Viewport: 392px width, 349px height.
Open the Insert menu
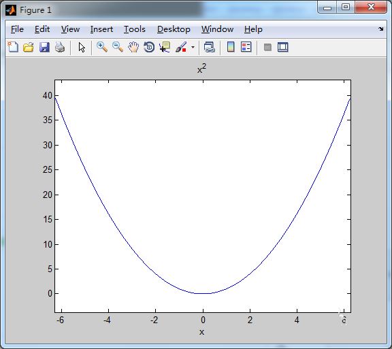(101, 29)
